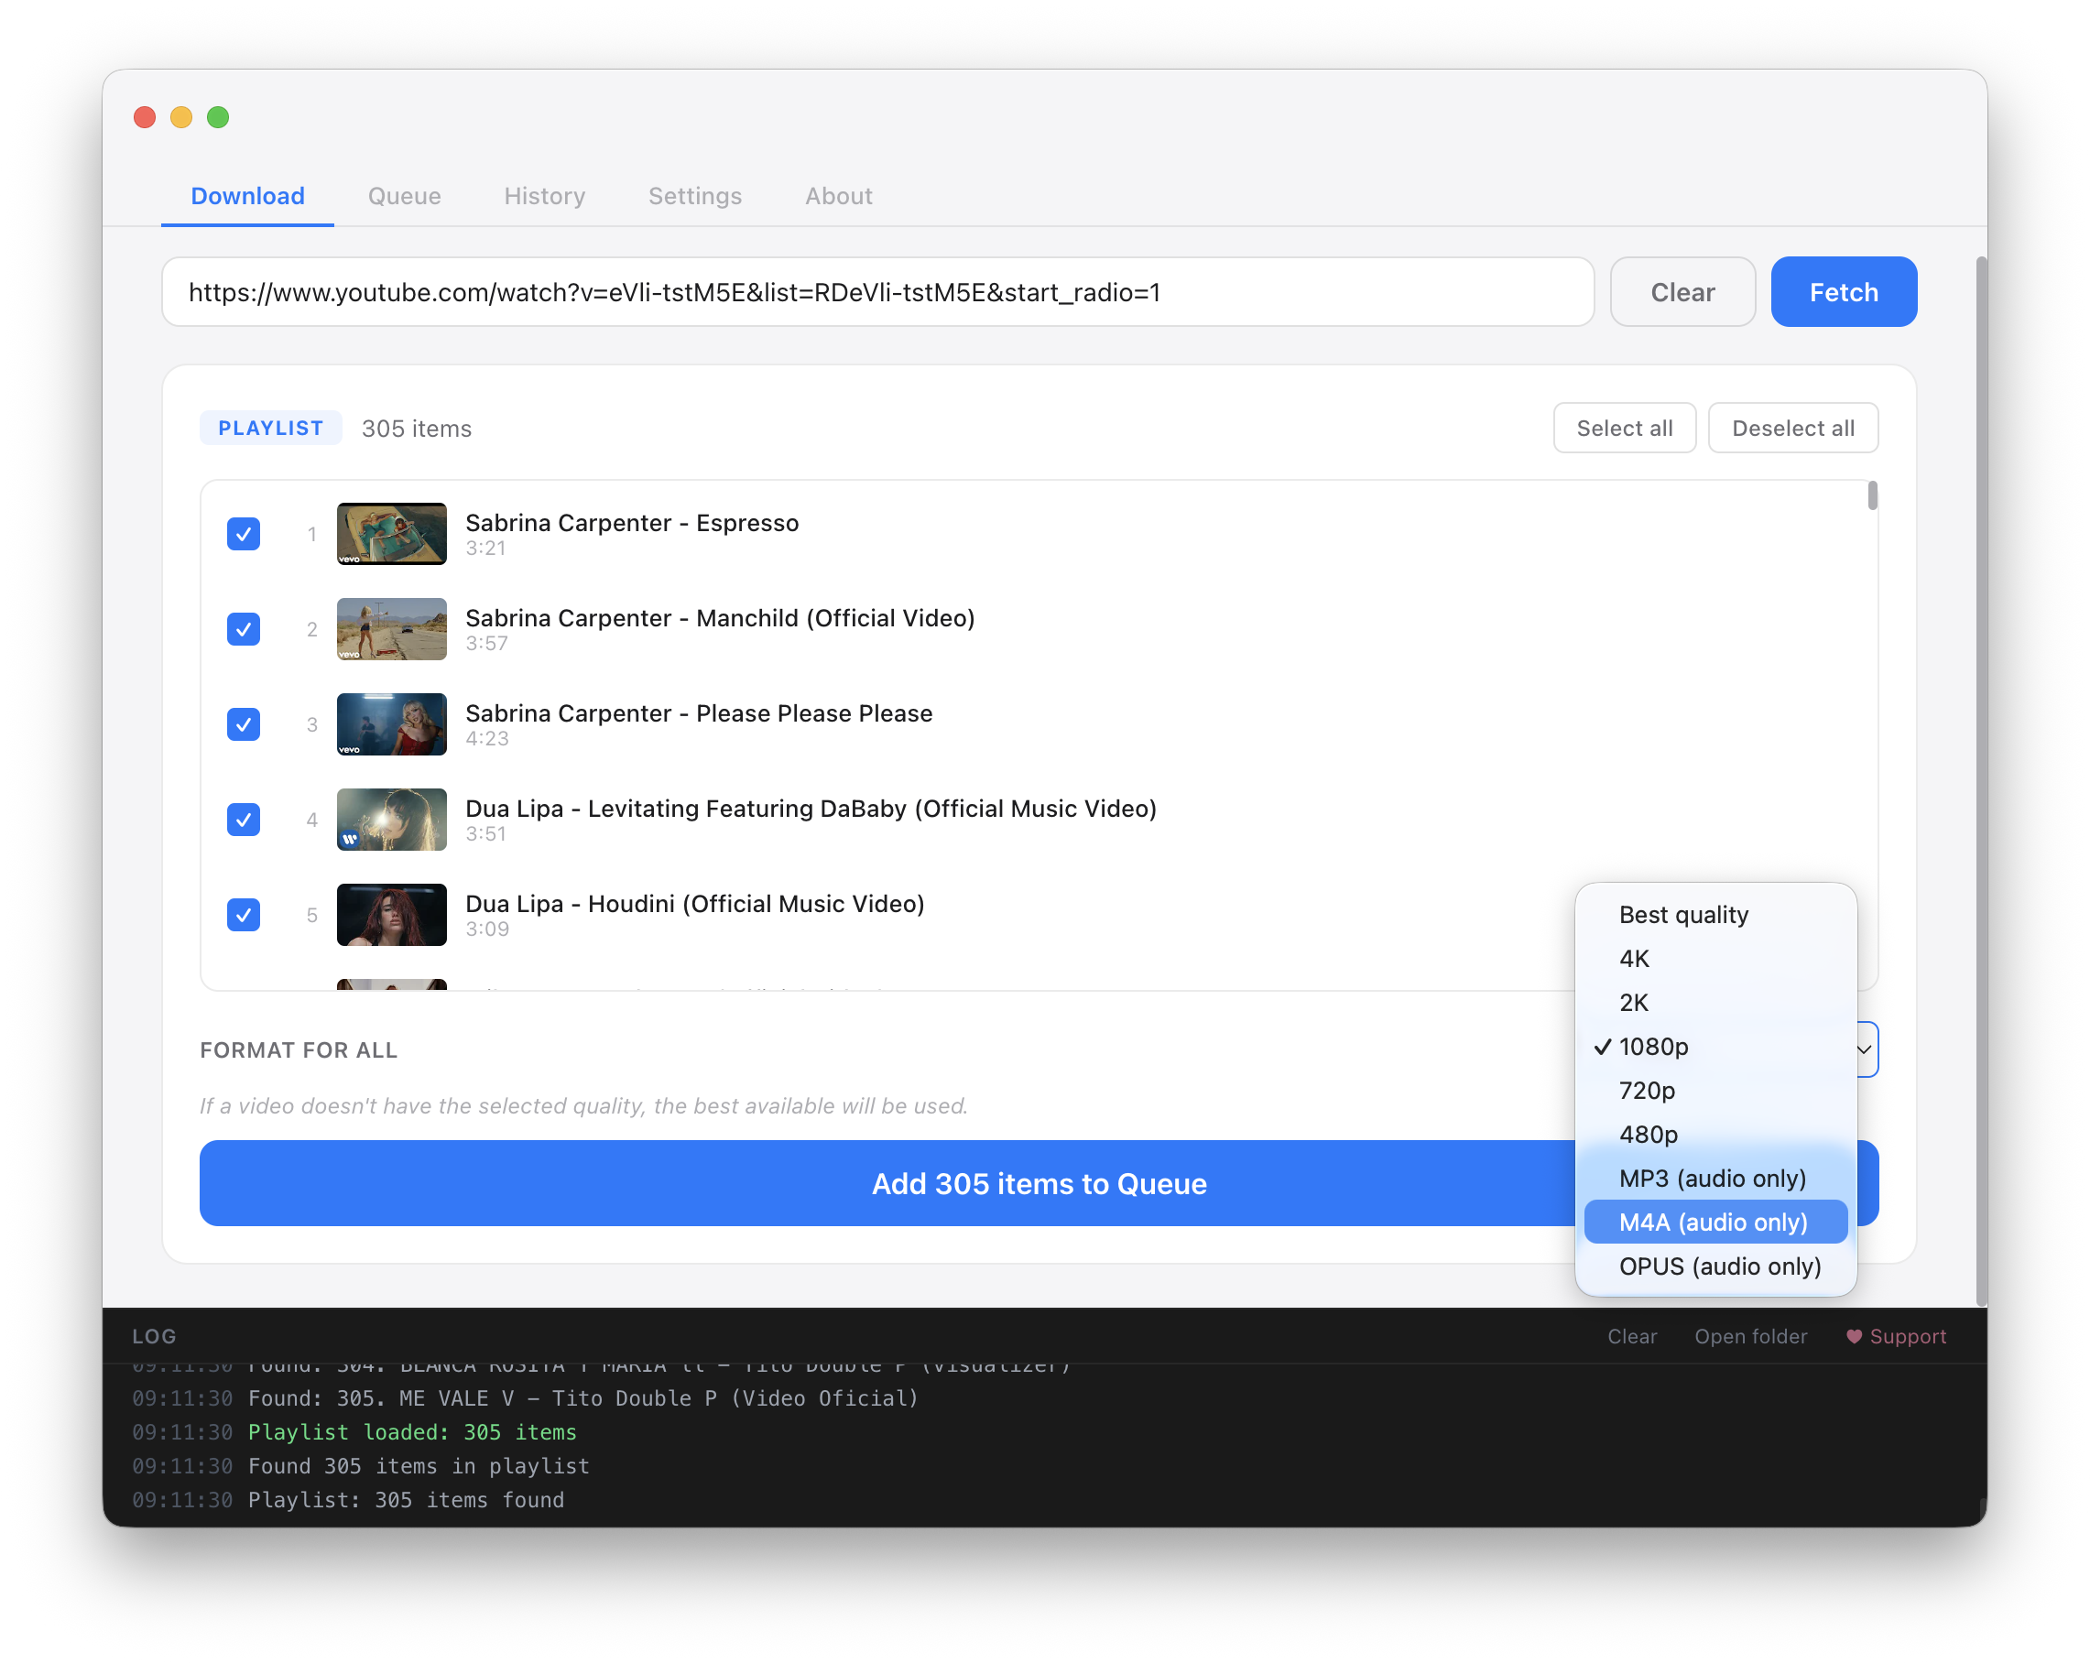Select MP3 (audio only) option
Image resolution: width=2090 pixels, height=1663 pixels.
pos(1714,1178)
